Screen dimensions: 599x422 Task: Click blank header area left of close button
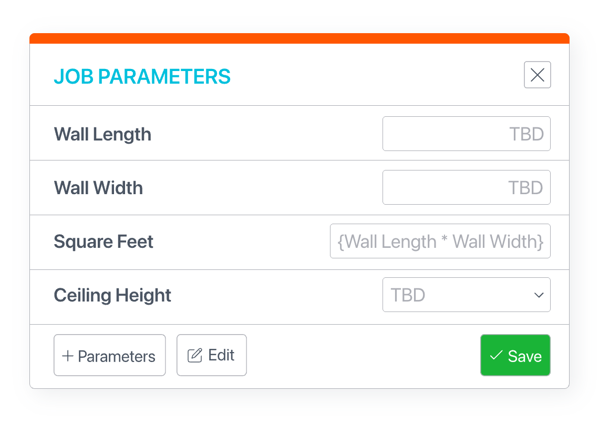[x=378, y=75]
